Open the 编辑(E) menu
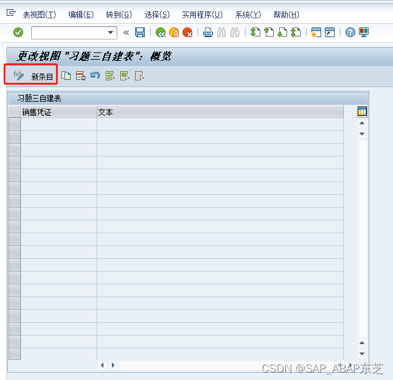Viewport: 393px width, 380px height. (x=81, y=15)
